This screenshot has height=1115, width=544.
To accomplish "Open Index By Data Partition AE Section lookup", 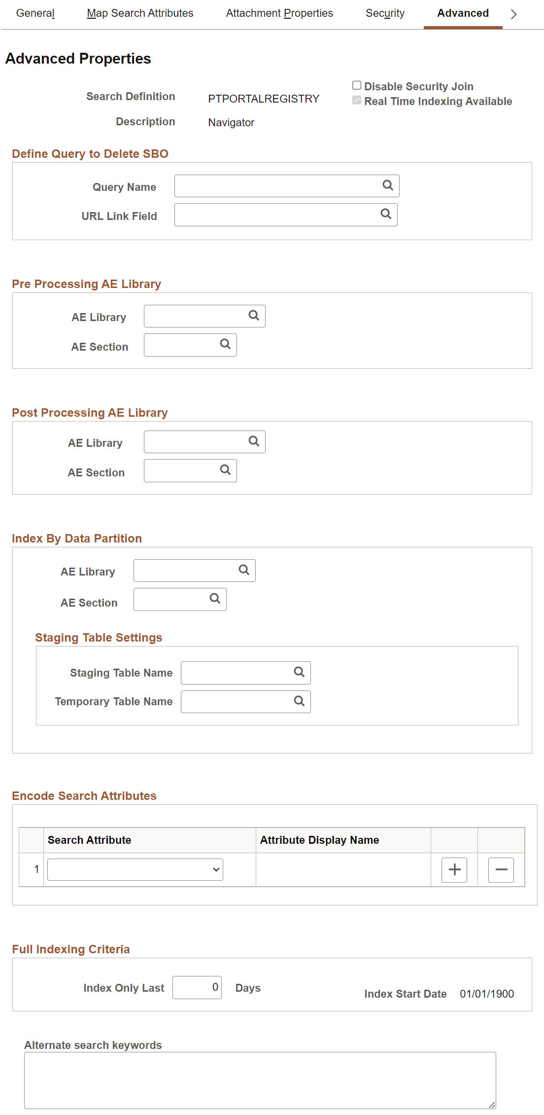I will coord(215,599).
